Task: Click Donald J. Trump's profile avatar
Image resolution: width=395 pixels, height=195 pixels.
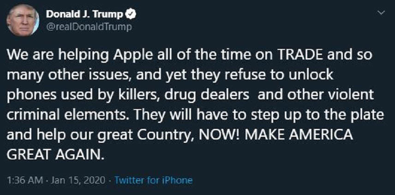Action: click(23, 20)
